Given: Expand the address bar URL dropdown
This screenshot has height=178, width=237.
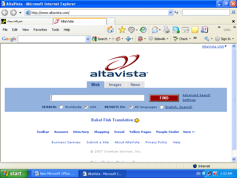Looking at the screenshot, I should pos(170,12).
